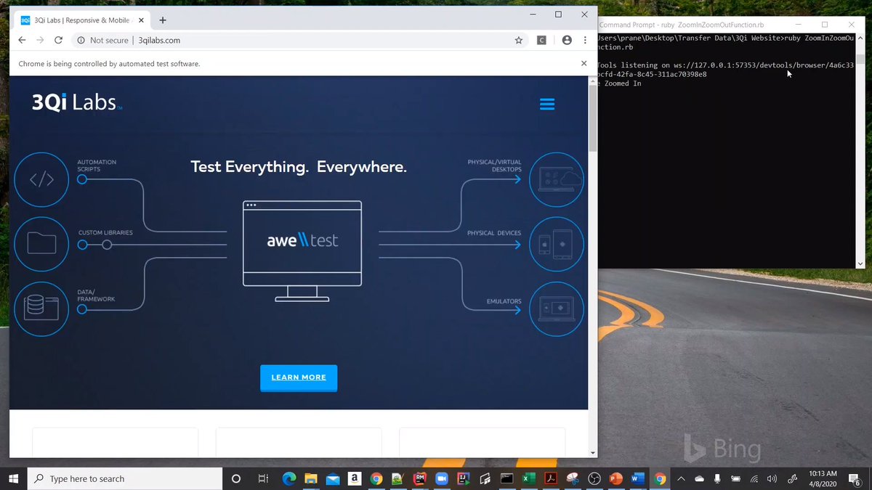Open the volume speaker tray icon
This screenshot has width=872, height=490.
[x=772, y=478]
